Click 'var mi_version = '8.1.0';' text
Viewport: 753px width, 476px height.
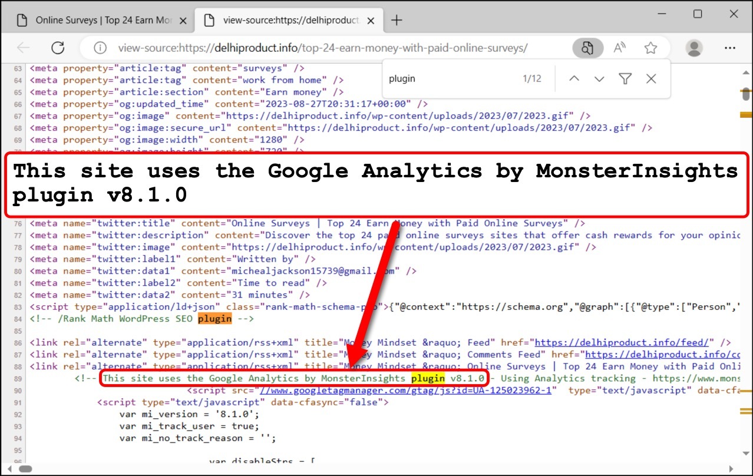click(189, 414)
